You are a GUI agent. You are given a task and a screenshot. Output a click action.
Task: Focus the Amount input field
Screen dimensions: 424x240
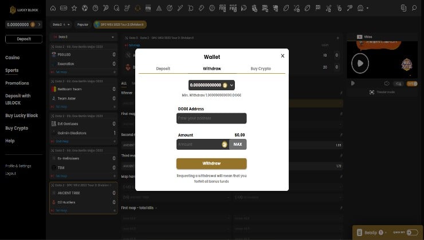203,144
